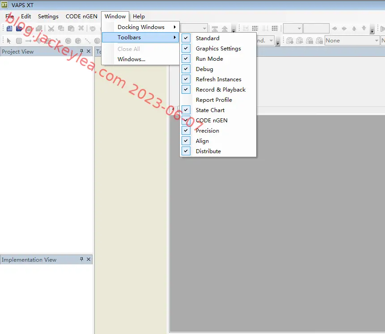This screenshot has width=385, height=334.
Task: Select the pointer arrow tool
Action: click(x=9, y=41)
